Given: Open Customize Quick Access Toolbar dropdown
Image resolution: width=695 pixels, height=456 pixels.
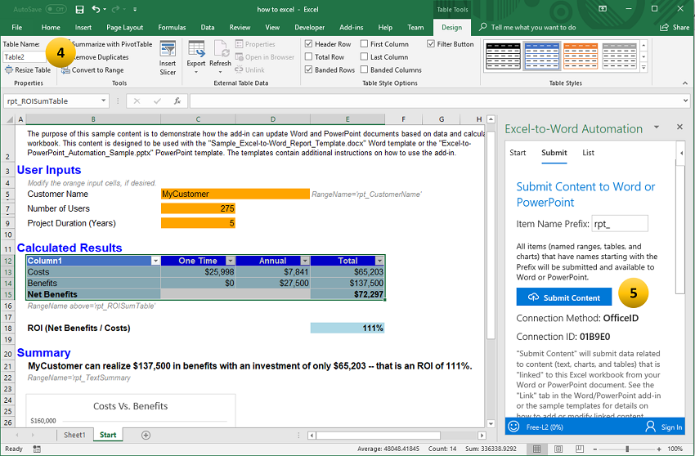Looking at the screenshot, I should tap(135, 9).
